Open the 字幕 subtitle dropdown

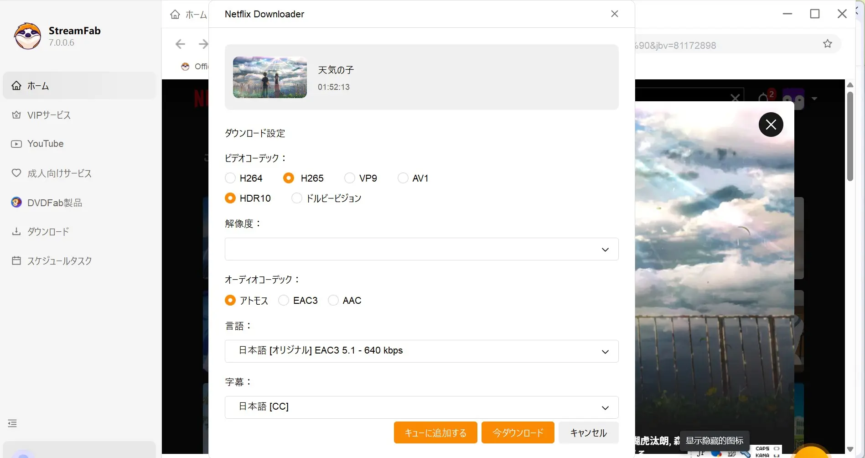[421, 407]
